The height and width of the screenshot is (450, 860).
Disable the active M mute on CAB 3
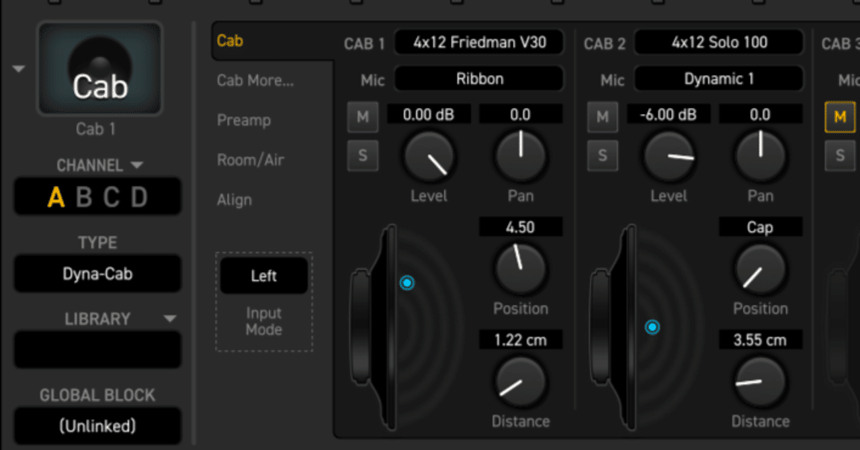point(841,116)
